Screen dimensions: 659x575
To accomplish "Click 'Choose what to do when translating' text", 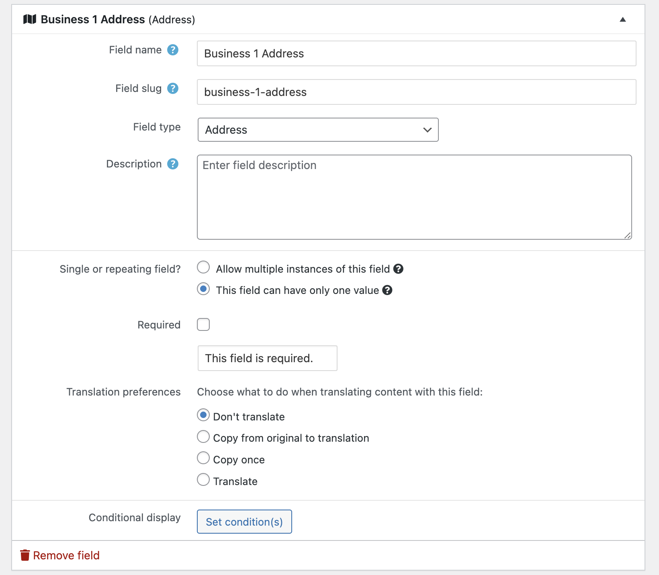I will coord(340,392).
